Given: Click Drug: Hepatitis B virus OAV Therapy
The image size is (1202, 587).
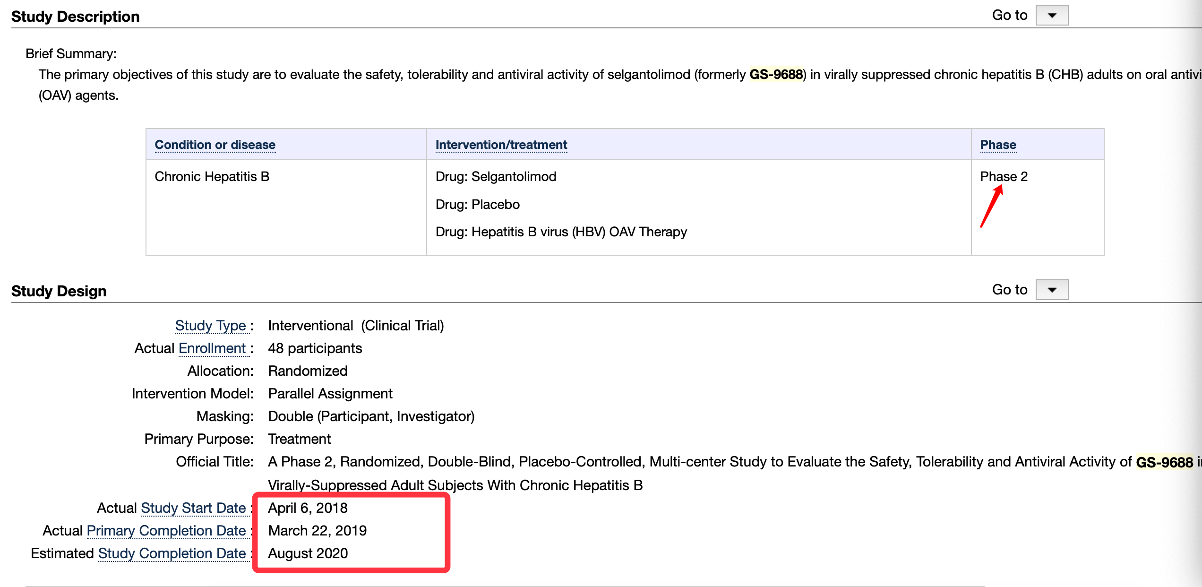Looking at the screenshot, I should [x=561, y=232].
